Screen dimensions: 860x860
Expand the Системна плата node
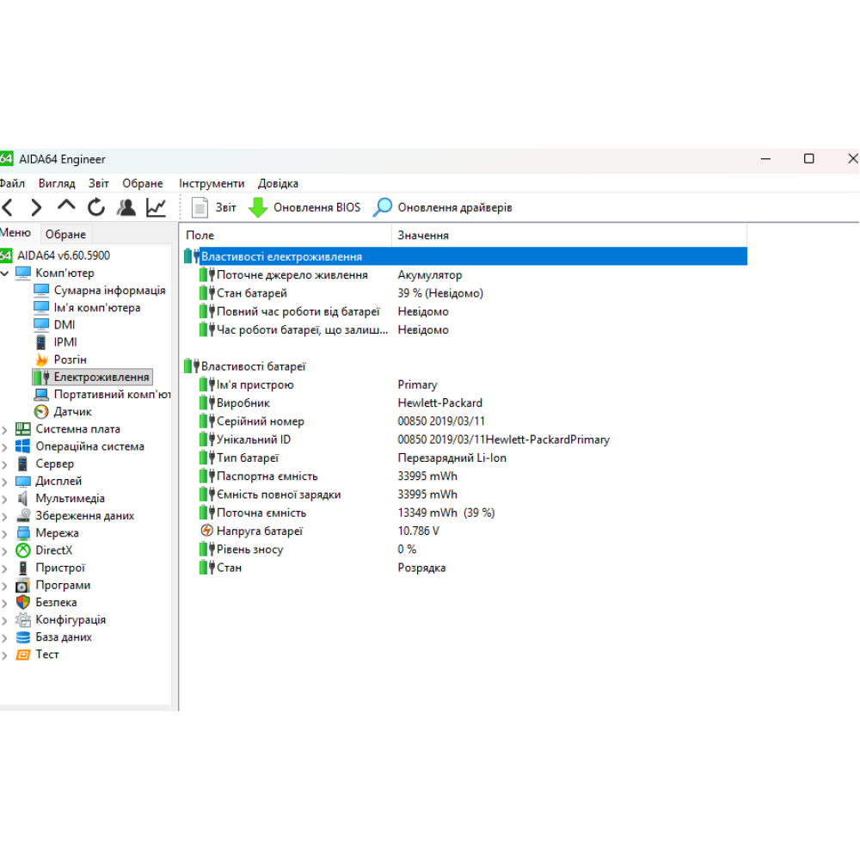(x=6, y=429)
